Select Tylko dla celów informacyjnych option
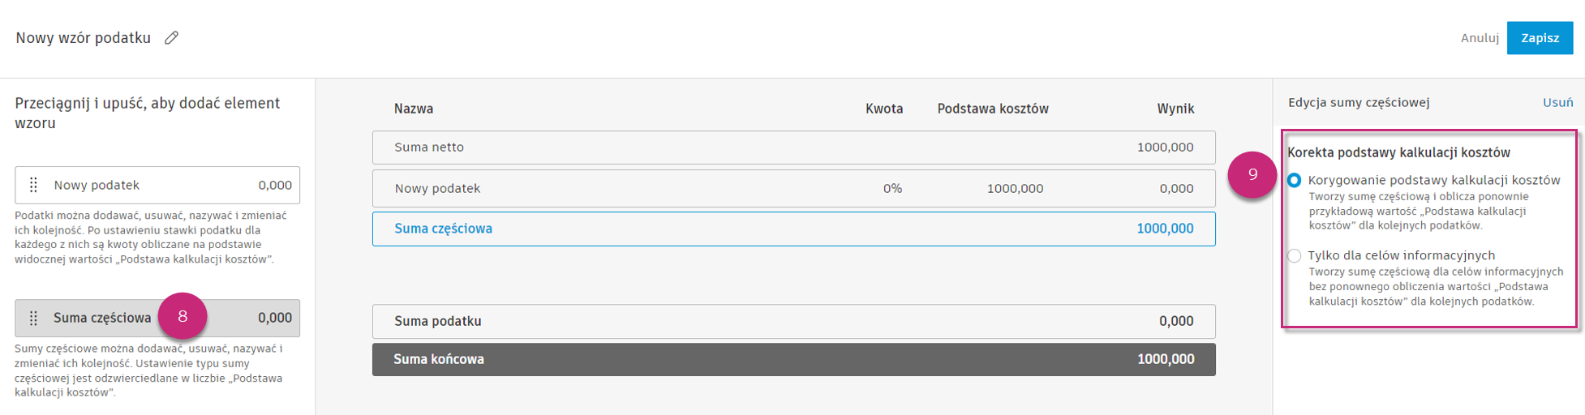Image resolution: width=1585 pixels, height=415 pixels. [x=1295, y=256]
